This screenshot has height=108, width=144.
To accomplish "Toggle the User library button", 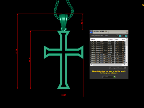I will point(124,36).
